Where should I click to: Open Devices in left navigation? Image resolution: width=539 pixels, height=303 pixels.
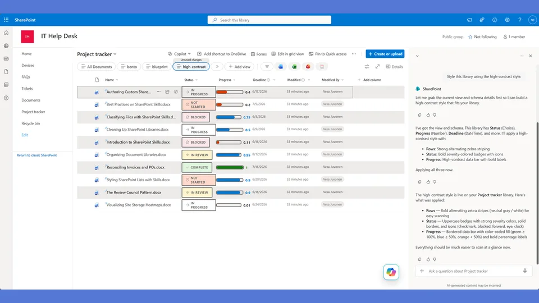pos(28,65)
